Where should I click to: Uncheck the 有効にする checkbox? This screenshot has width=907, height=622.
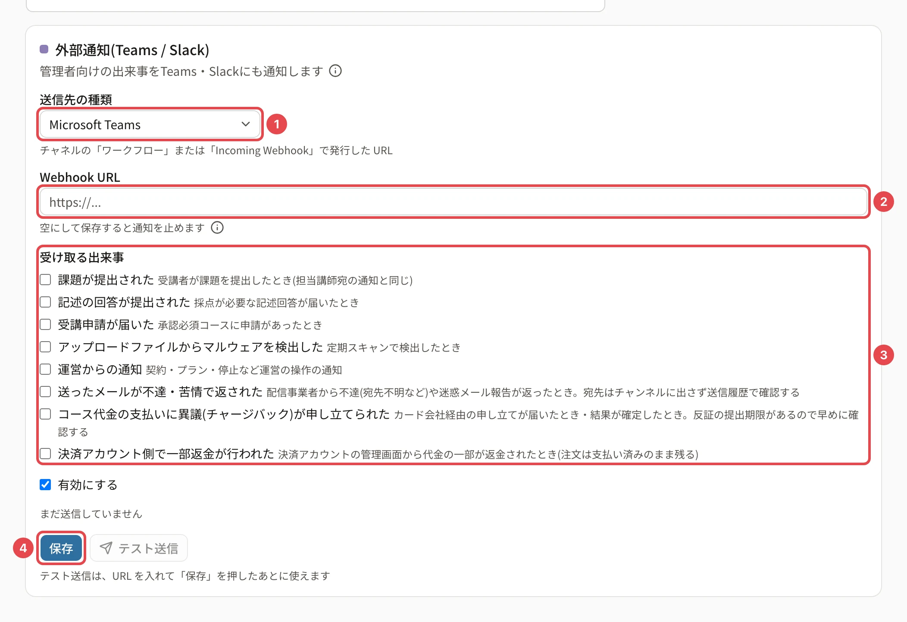[x=45, y=485]
